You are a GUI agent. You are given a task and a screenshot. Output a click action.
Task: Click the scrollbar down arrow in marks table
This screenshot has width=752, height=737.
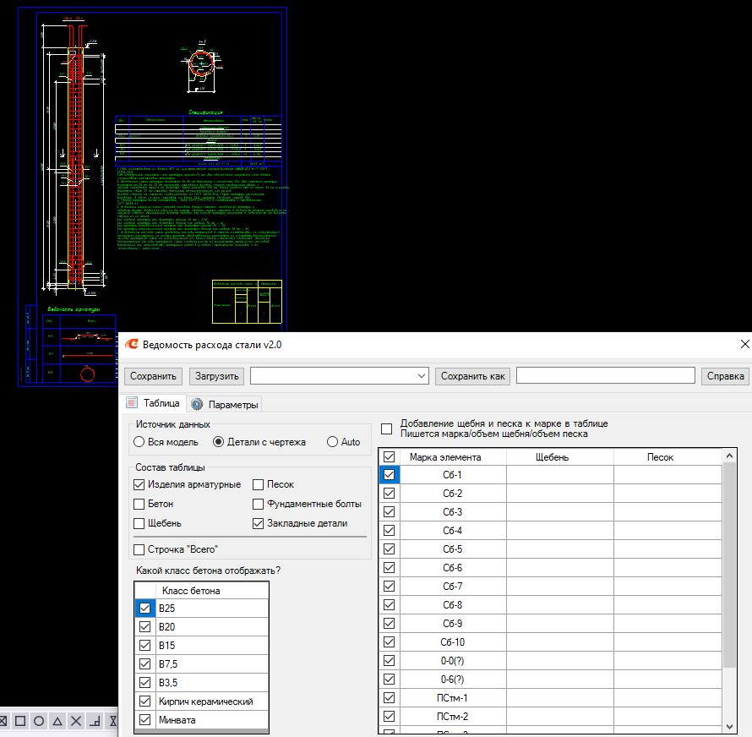click(730, 726)
